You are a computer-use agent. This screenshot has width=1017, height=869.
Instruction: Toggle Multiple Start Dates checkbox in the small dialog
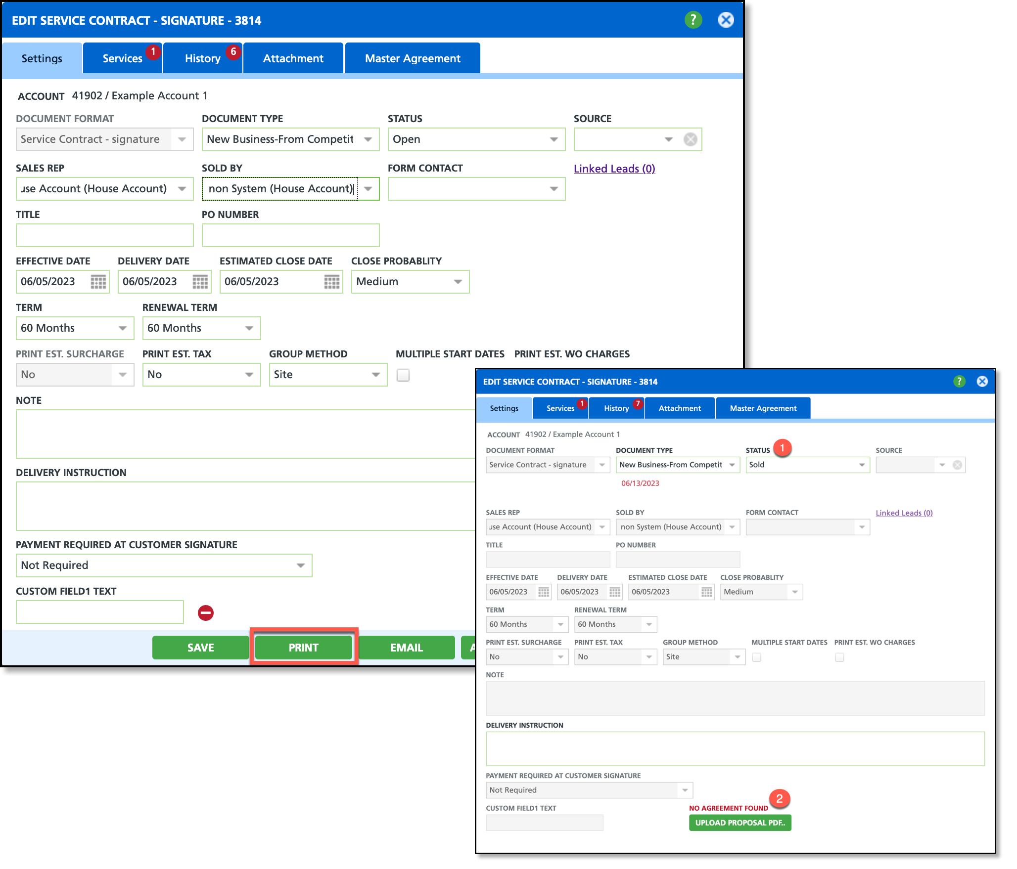point(756,657)
